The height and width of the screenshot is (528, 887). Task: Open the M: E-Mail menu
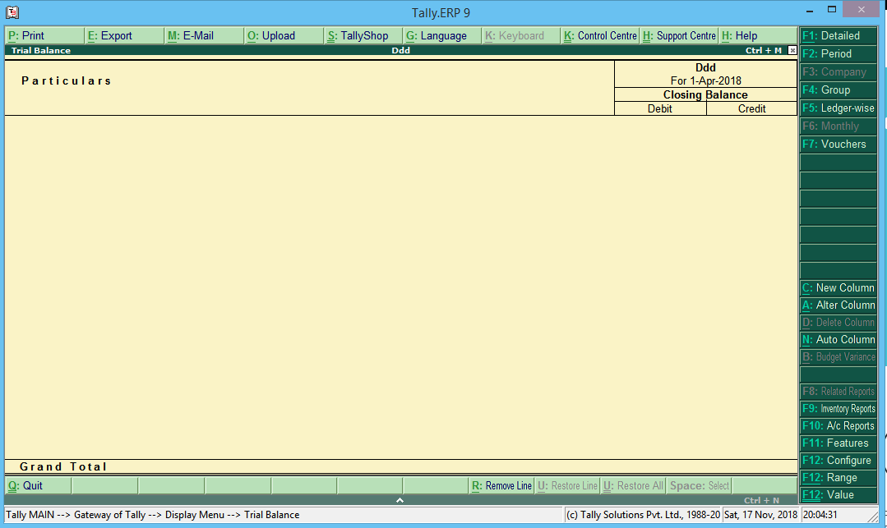191,35
